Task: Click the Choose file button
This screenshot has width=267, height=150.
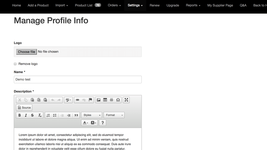Action: coord(26,52)
